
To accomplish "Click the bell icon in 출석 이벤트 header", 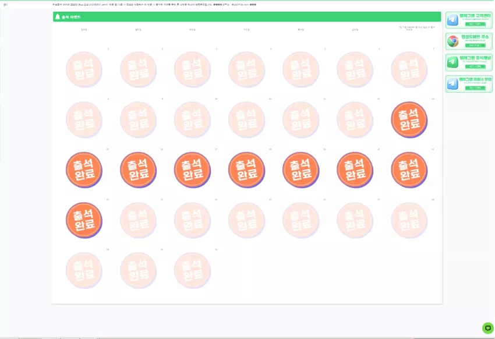I will click(58, 17).
